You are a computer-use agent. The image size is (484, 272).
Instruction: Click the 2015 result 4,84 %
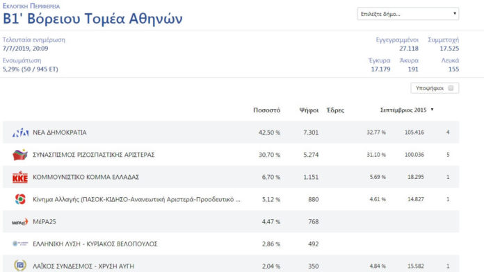[378, 266]
